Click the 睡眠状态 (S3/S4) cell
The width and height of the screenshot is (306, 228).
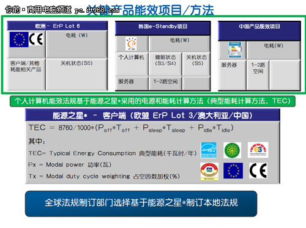point(165,64)
